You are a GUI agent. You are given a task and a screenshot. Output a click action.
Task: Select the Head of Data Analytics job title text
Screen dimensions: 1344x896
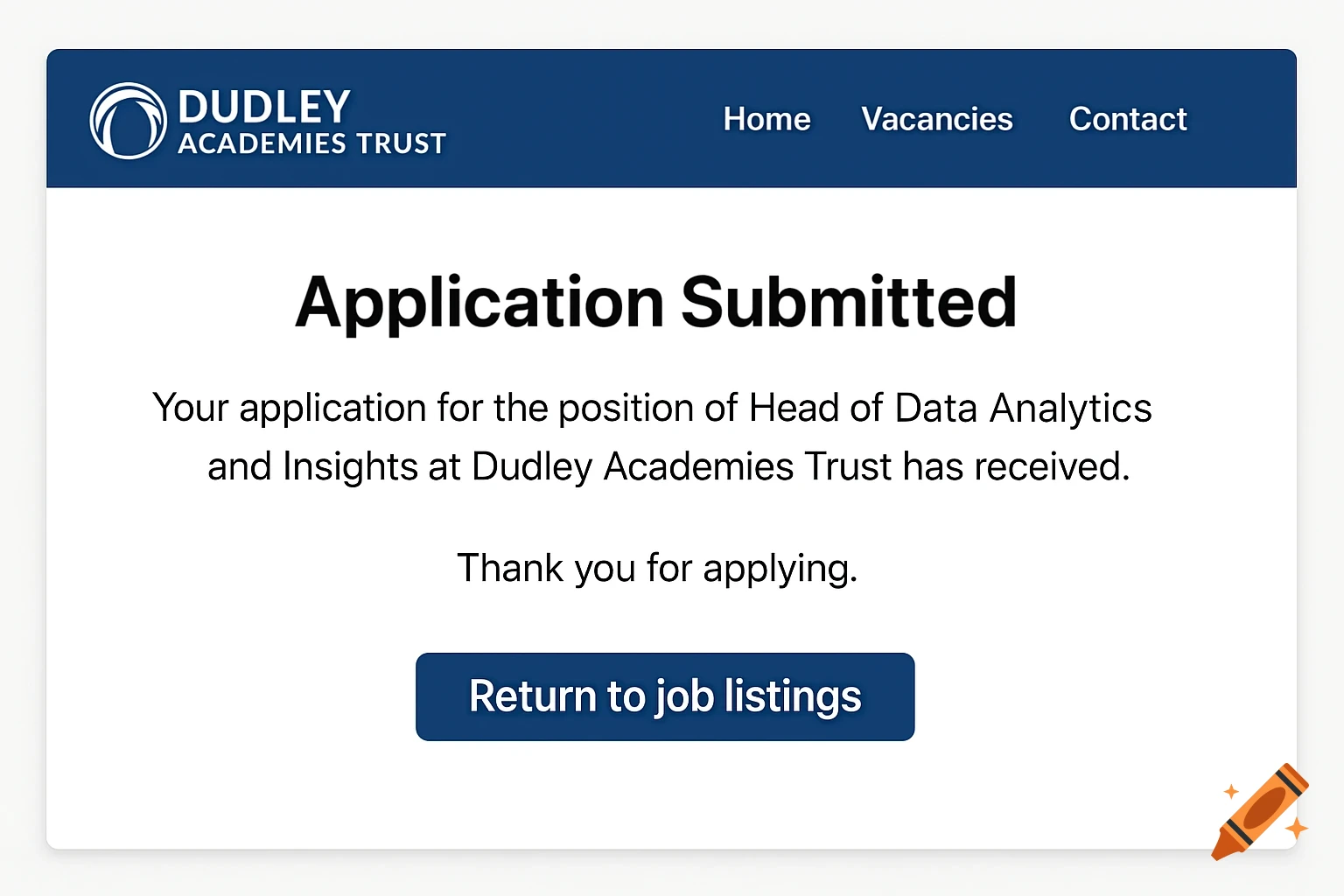pos(948,407)
